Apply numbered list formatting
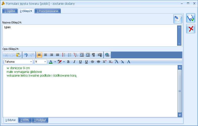 [x=64, y=55]
